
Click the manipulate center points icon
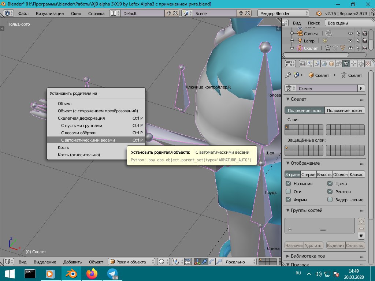(188, 262)
